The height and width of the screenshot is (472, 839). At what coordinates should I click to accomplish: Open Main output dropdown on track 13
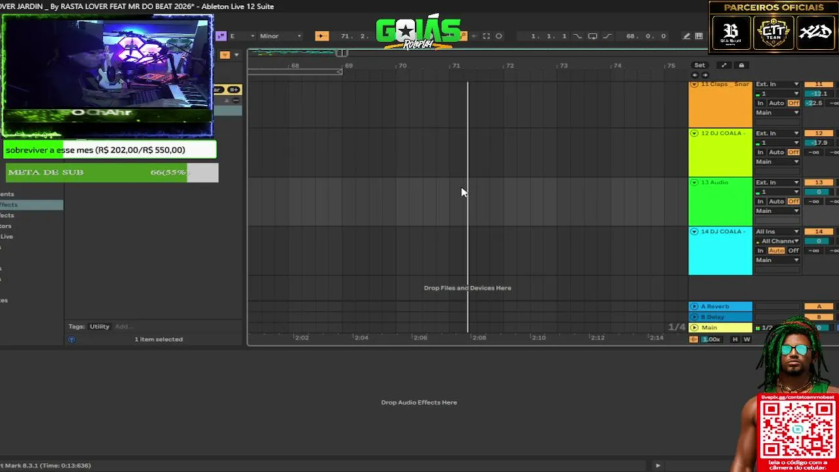point(777,211)
